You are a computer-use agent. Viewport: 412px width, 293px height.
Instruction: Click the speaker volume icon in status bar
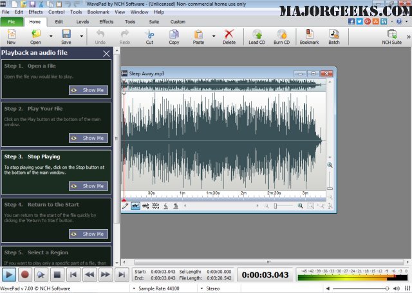click(x=397, y=288)
